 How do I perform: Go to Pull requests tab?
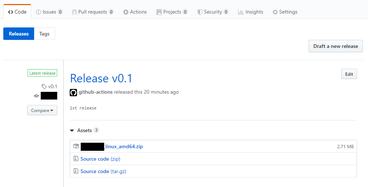[93, 12]
